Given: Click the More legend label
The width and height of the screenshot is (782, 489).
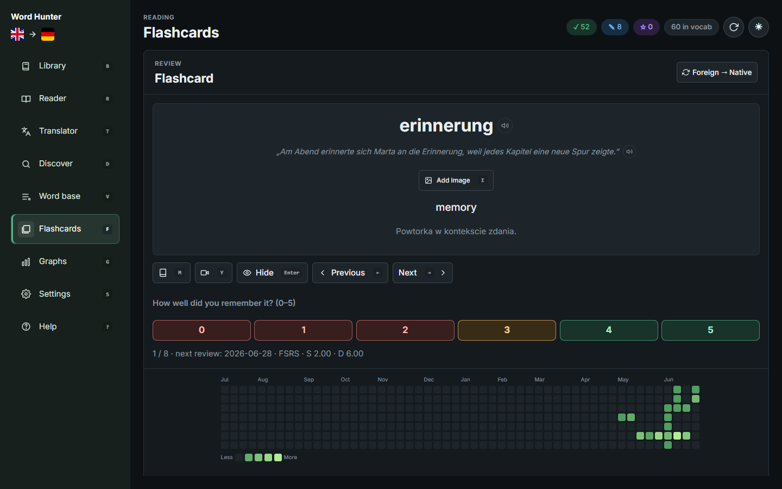Looking at the screenshot, I should click(291, 457).
